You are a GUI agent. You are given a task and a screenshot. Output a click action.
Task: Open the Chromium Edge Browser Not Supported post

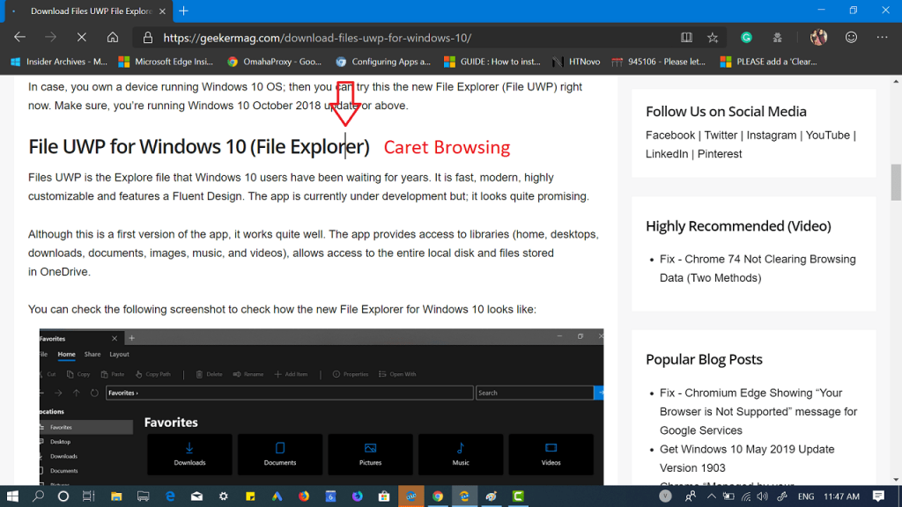pos(758,412)
